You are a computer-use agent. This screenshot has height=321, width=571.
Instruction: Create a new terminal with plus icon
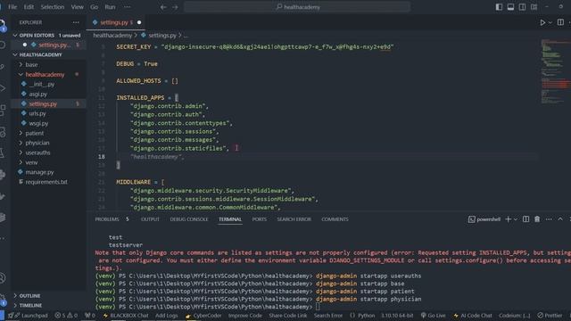[508, 219]
